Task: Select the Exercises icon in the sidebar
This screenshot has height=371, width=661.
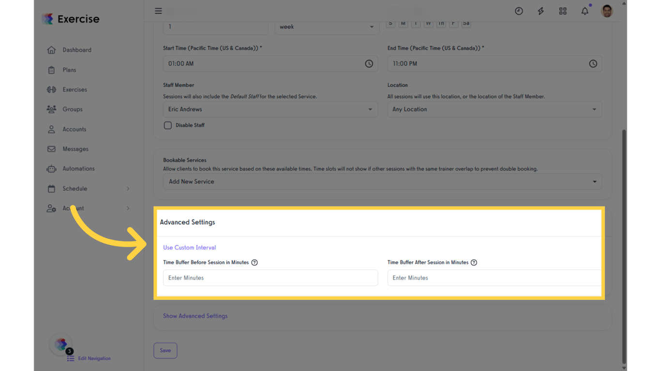Action: [51, 89]
